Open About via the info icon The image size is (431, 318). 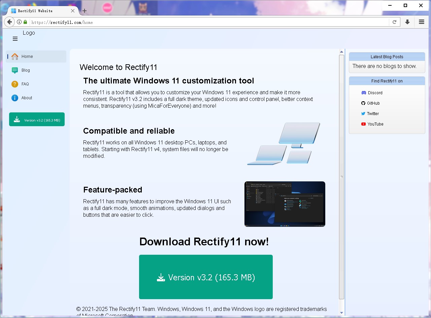coord(15,98)
